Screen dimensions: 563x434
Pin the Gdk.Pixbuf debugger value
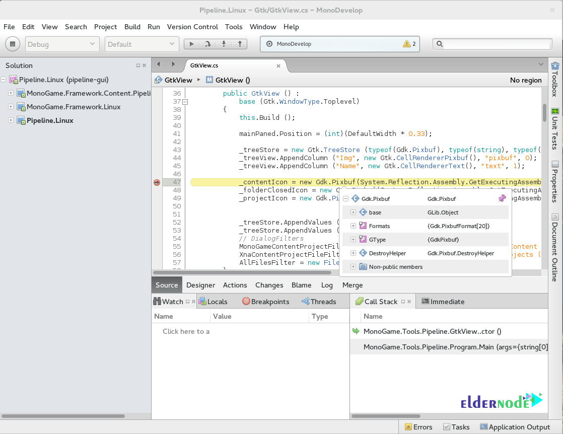click(502, 198)
